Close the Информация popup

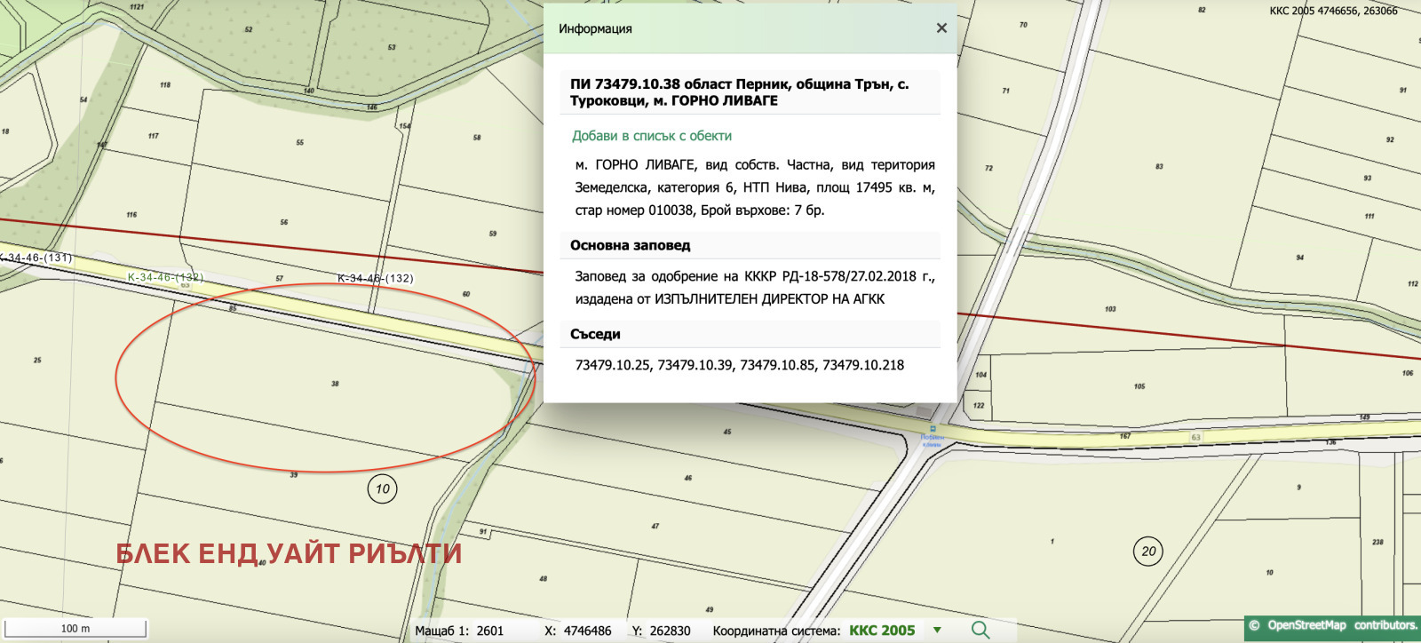pos(941,28)
